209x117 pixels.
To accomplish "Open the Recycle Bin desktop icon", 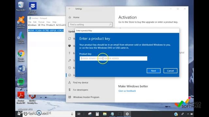I will pyautogui.click(x=21, y=6).
